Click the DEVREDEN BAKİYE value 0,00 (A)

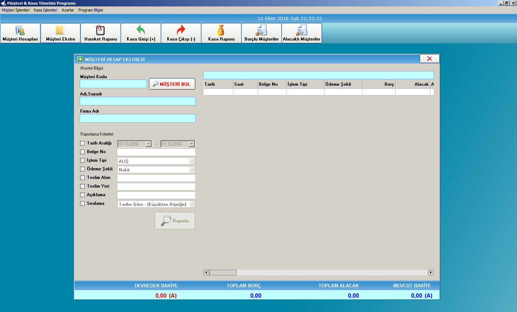click(x=166, y=296)
